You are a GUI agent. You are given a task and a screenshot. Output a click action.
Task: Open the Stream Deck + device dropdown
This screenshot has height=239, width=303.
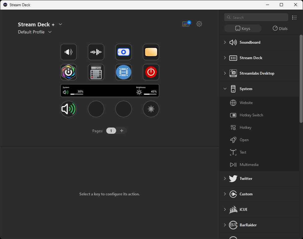click(x=60, y=24)
